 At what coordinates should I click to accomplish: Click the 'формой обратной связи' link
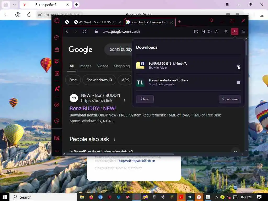[137, 161]
